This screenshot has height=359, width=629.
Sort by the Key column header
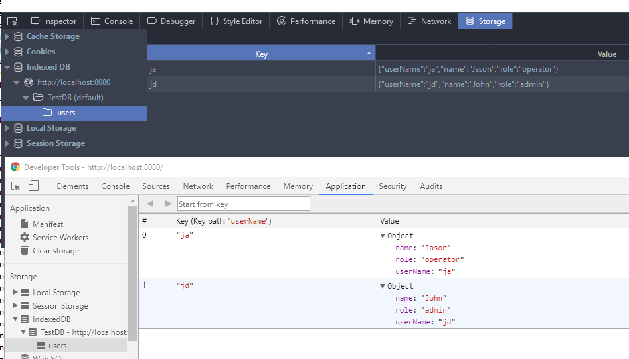click(261, 54)
